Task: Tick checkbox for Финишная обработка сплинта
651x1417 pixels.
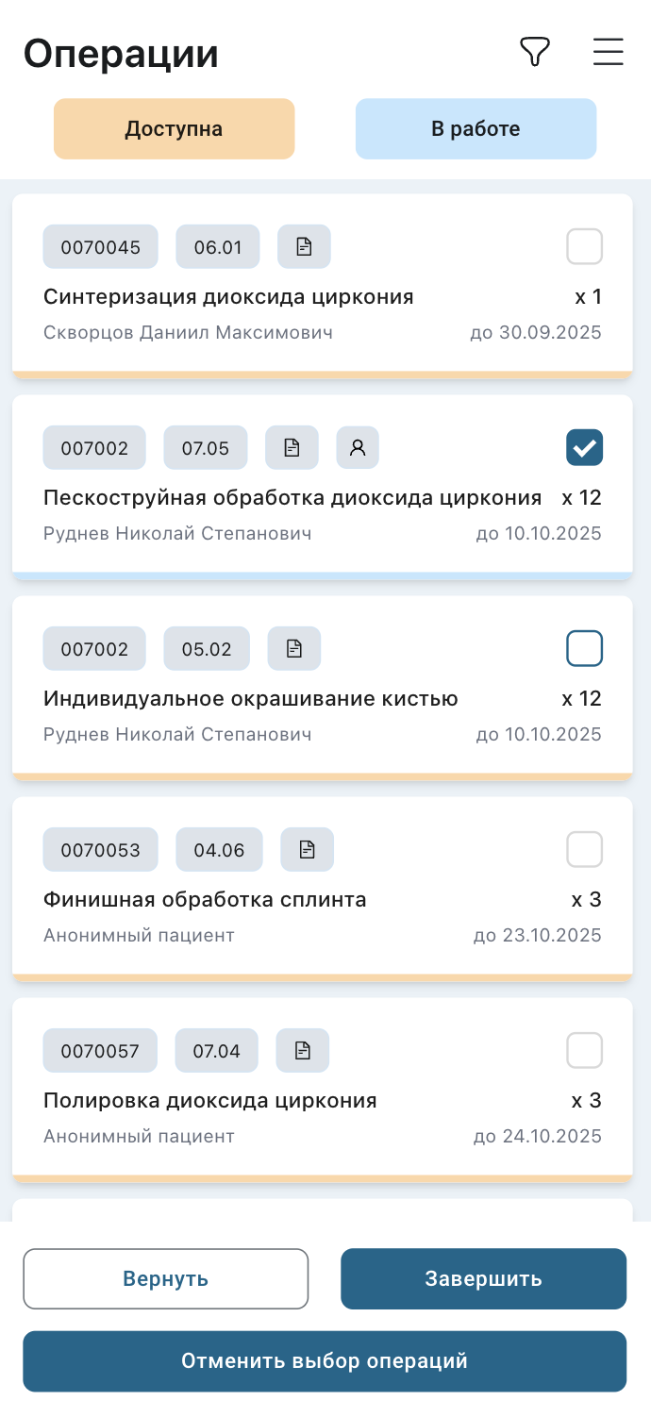Action: [584, 850]
